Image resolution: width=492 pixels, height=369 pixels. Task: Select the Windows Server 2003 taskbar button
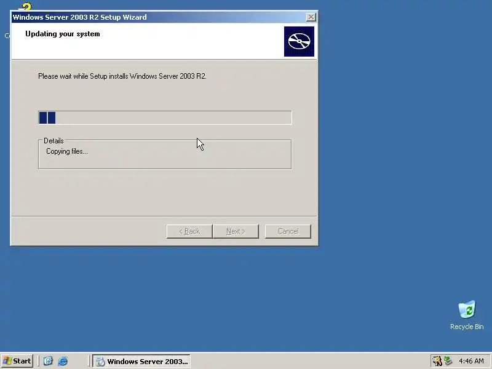(141, 361)
